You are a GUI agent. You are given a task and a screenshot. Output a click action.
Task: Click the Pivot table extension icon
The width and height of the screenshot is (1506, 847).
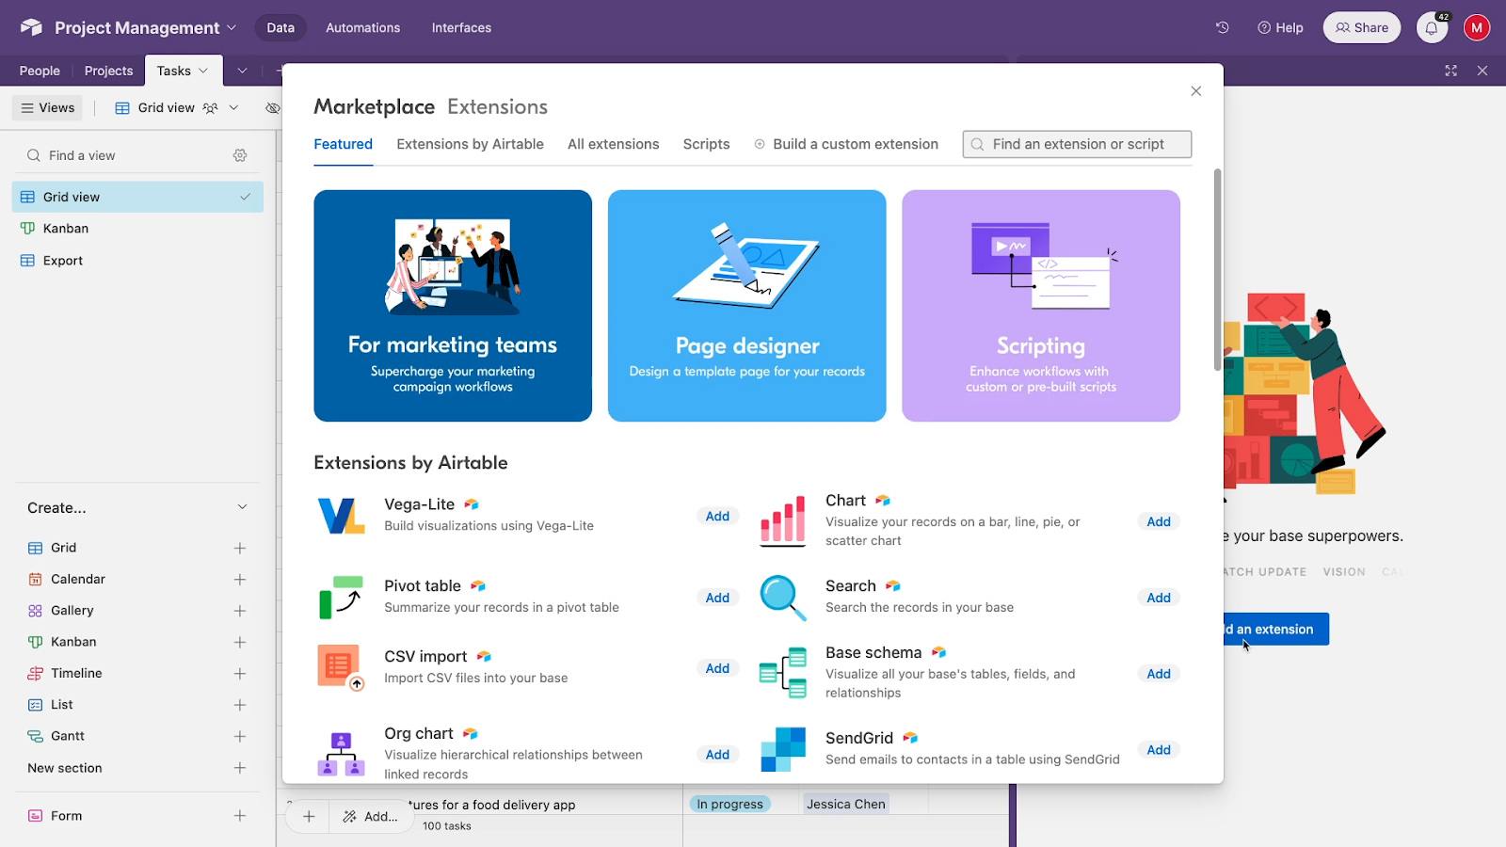341,597
